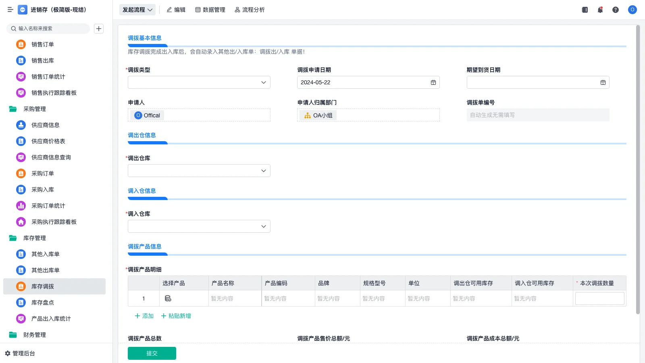The width and height of the screenshot is (645, 363).
Task: Open 销售执行跟踪看板 dashboard
Action: (54, 93)
